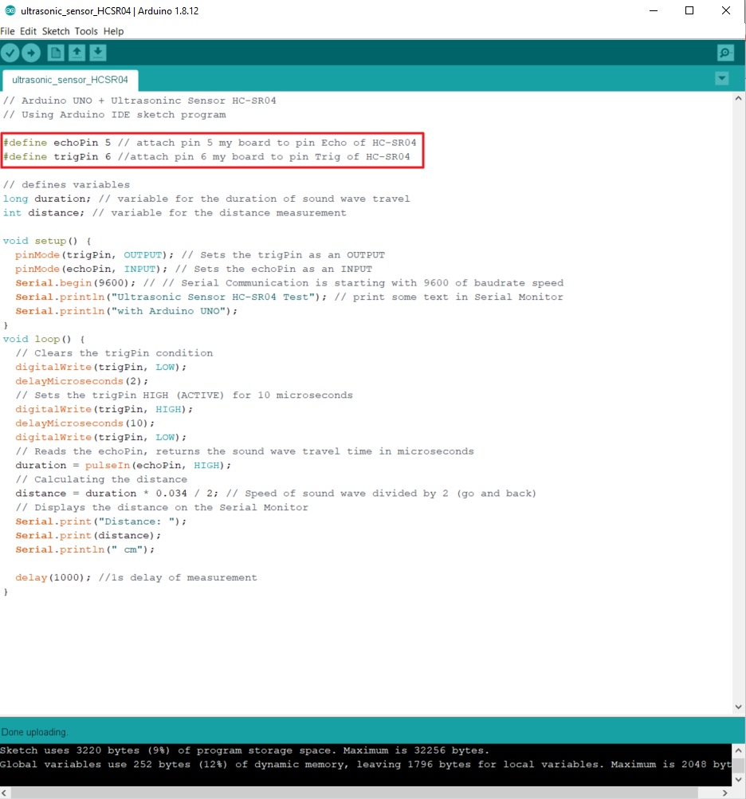
Task: Click the Upload arrow button
Action: pos(31,53)
